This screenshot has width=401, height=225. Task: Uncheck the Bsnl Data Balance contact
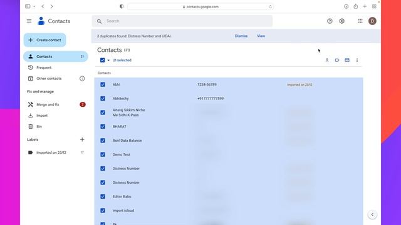[x=103, y=141]
